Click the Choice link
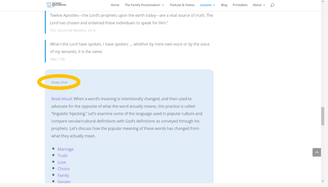The height and width of the screenshot is (187, 328). coord(64,169)
